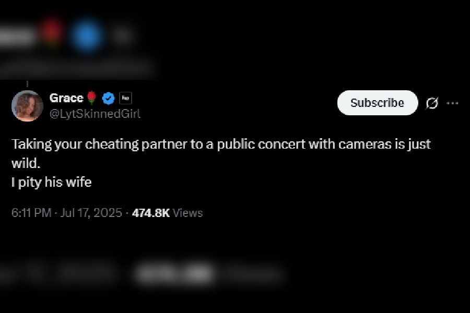View the 474.8K Views analytics
This screenshot has height=313, width=470.
pyautogui.click(x=167, y=213)
